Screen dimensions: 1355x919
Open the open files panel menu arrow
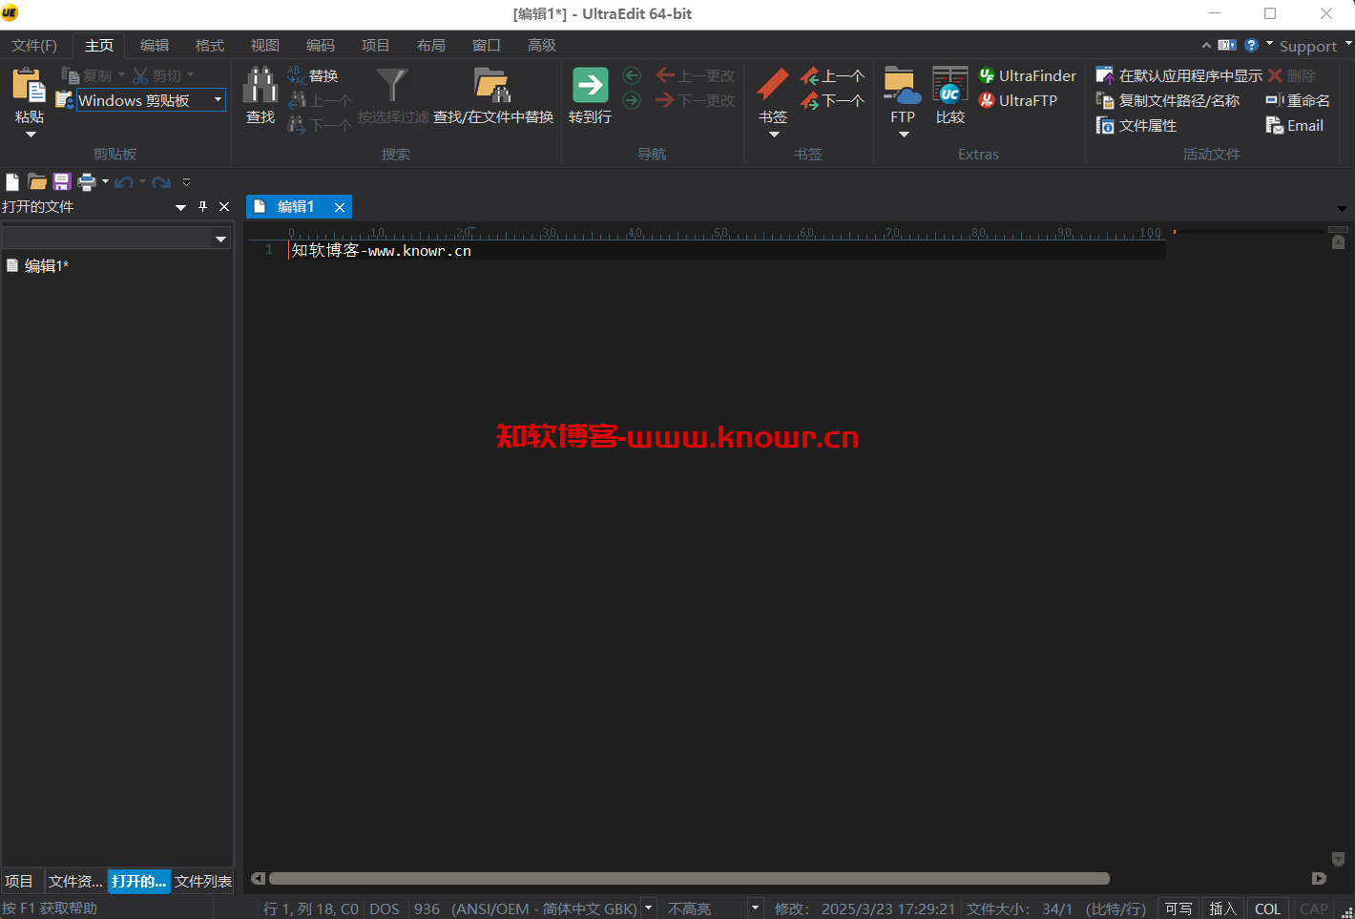point(180,207)
